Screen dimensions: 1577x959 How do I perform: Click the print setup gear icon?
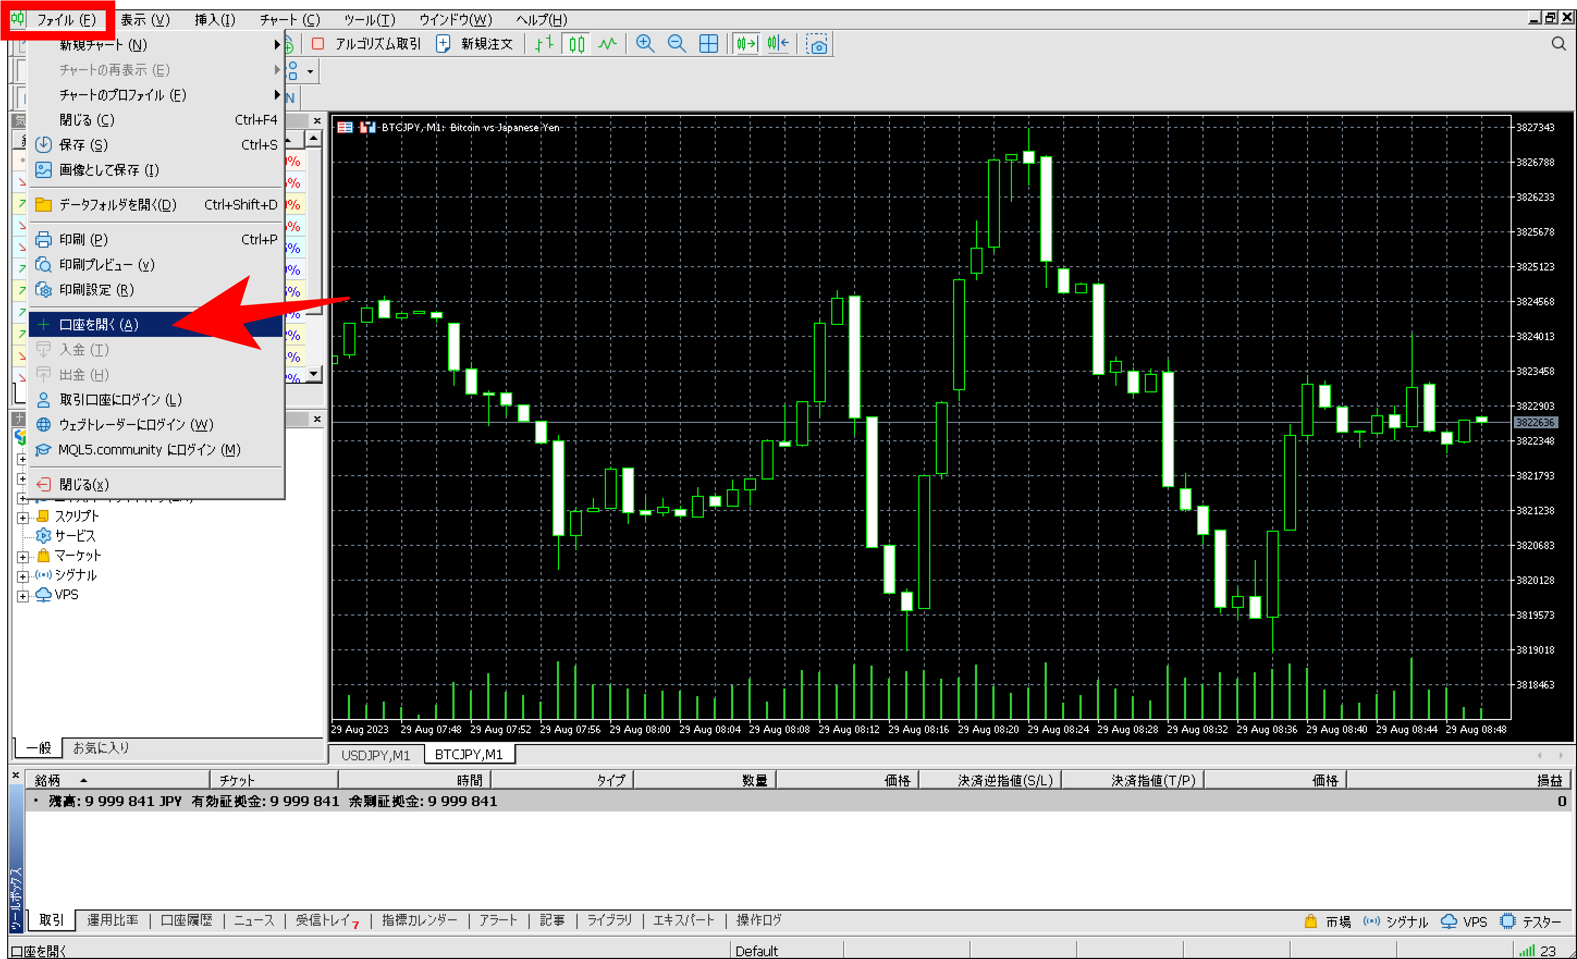coord(43,289)
